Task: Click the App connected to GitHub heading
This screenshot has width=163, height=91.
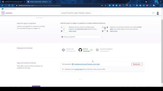Action: coord(26,63)
